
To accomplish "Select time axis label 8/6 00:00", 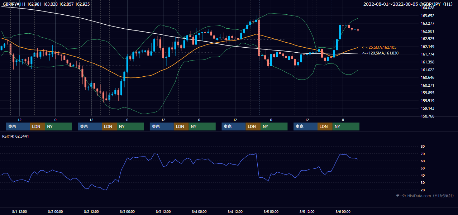I will [343, 211].
